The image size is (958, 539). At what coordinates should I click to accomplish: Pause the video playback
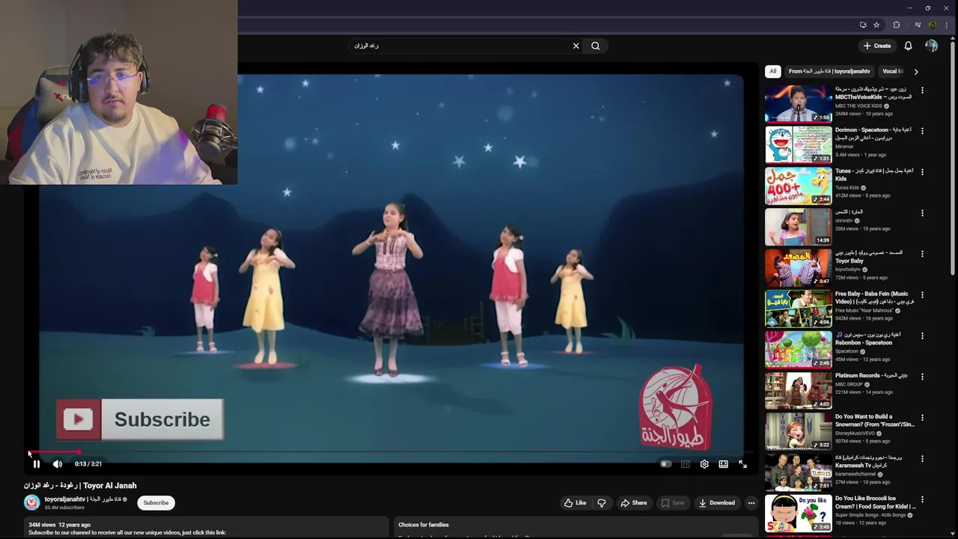click(x=36, y=464)
